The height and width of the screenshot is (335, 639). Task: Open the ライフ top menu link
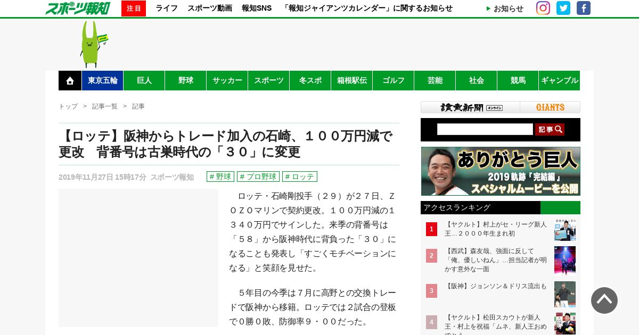pyautogui.click(x=167, y=9)
